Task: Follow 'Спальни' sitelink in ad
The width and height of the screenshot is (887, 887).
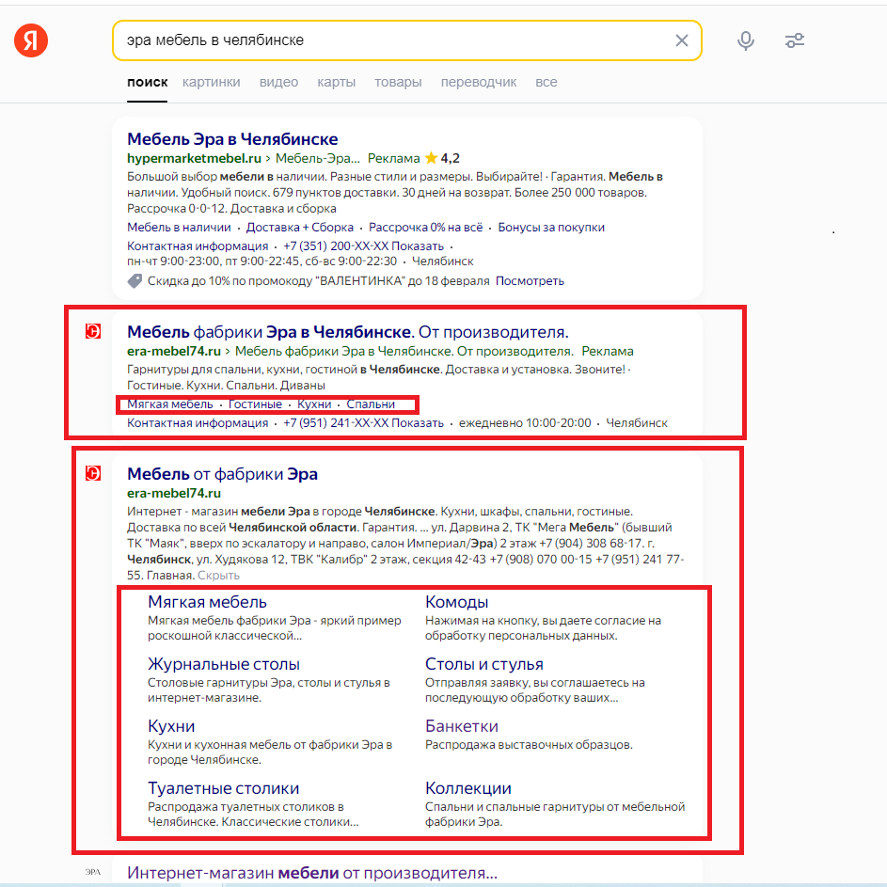Action: [371, 404]
